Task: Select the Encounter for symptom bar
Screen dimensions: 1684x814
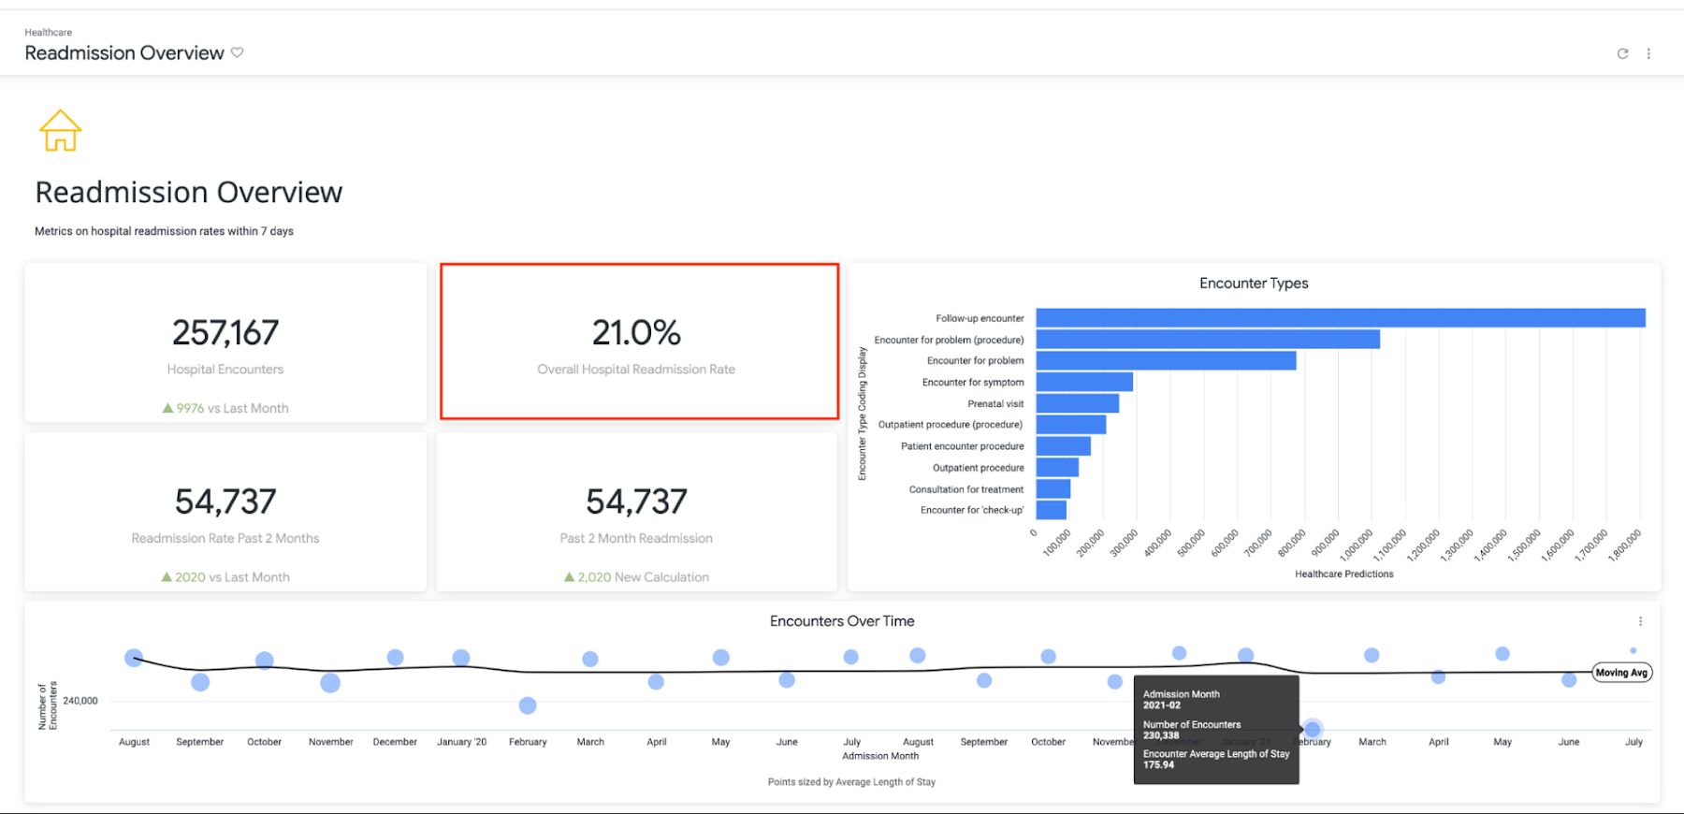Action: coord(1084,382)
